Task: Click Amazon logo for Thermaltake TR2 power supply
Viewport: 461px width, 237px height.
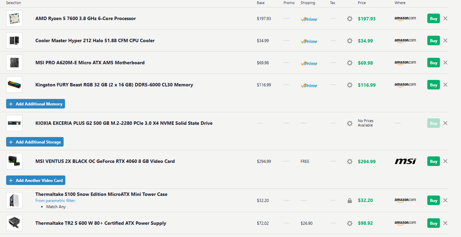Action: pos(405,223)
